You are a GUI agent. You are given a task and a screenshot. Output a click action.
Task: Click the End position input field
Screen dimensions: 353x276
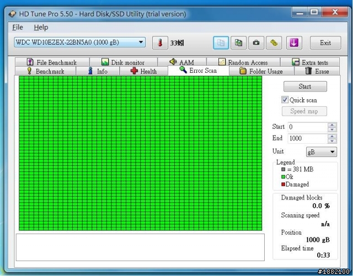coord(308,138)
